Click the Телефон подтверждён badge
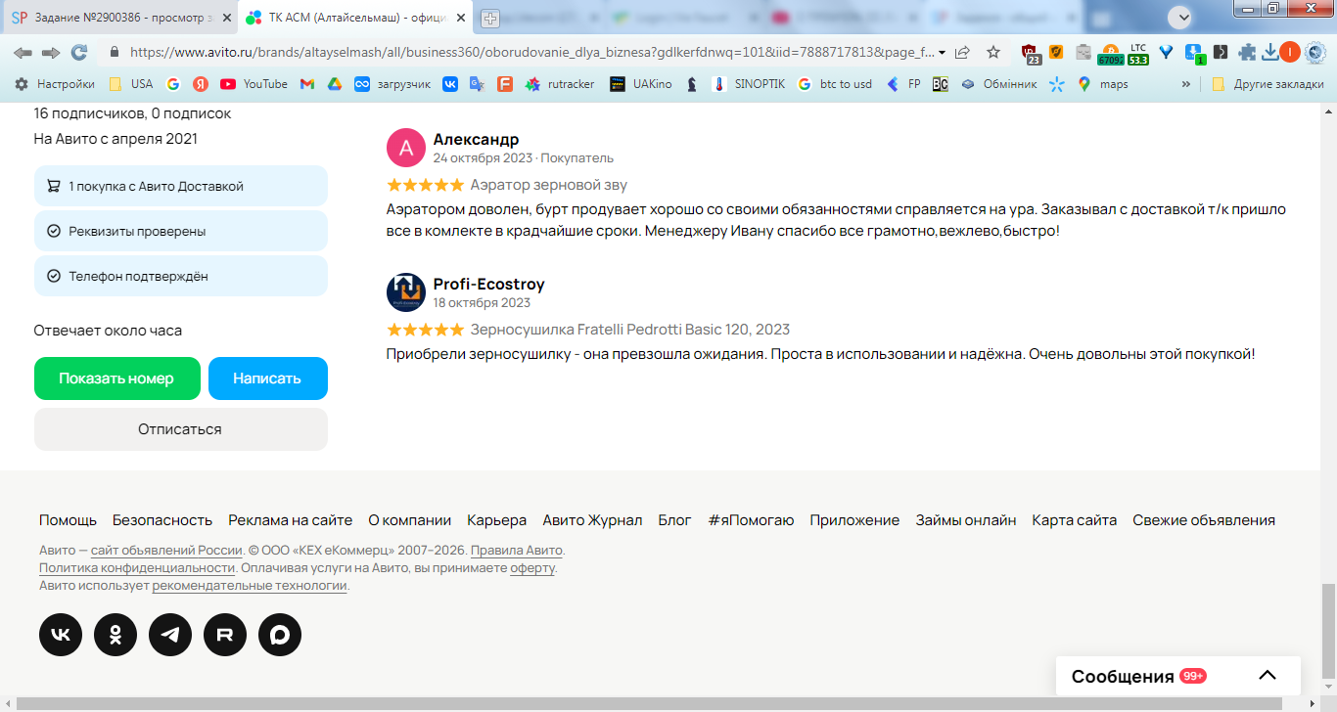The height and width of the screenshot is (712, 1337). (x=180, y=276)
